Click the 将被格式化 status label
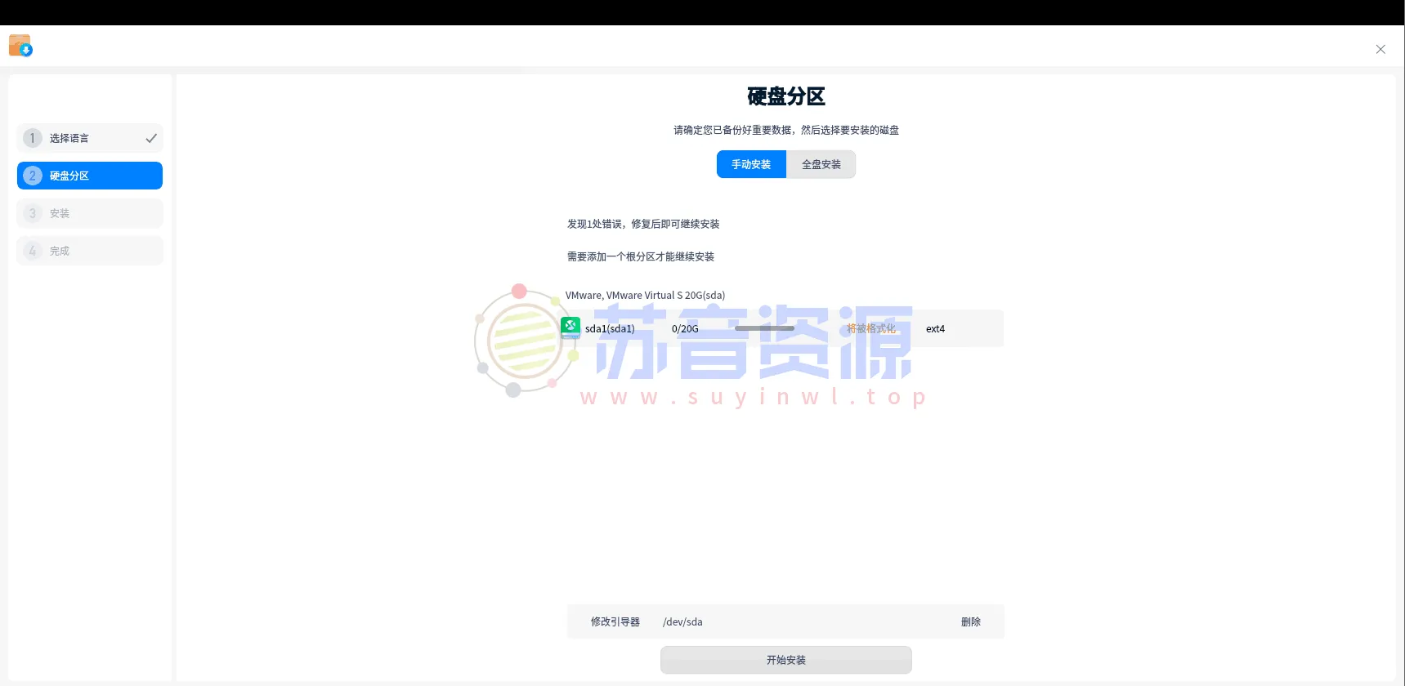The width and height of the screenshot is (1405, 686). tap(871, 328)
